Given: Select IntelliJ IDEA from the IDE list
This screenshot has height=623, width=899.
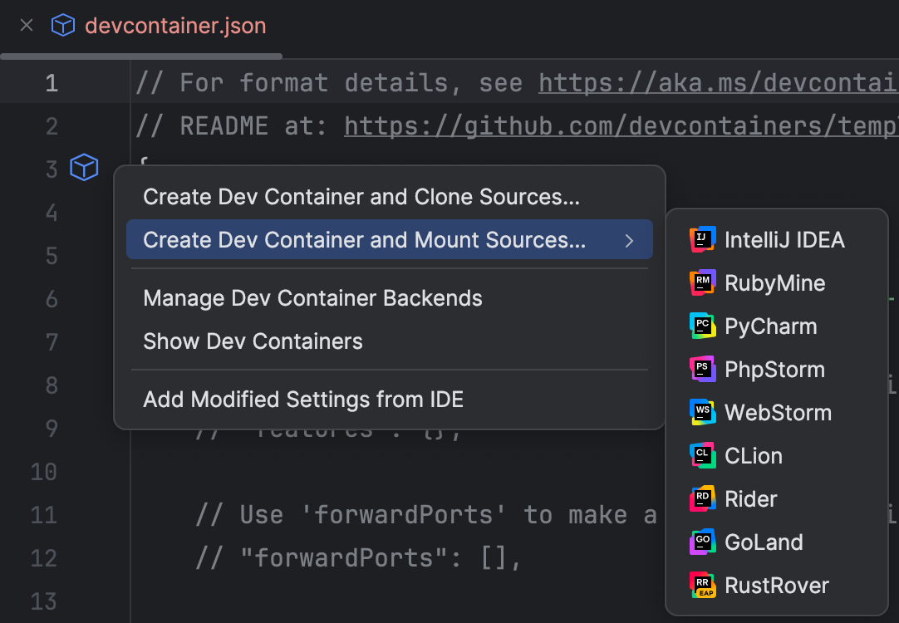Looking at the screenshot, I should point(784,239).
